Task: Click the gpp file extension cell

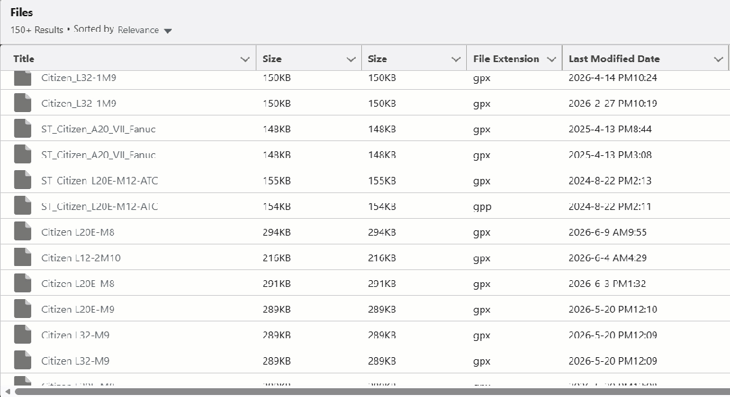Action: (482, 207)
